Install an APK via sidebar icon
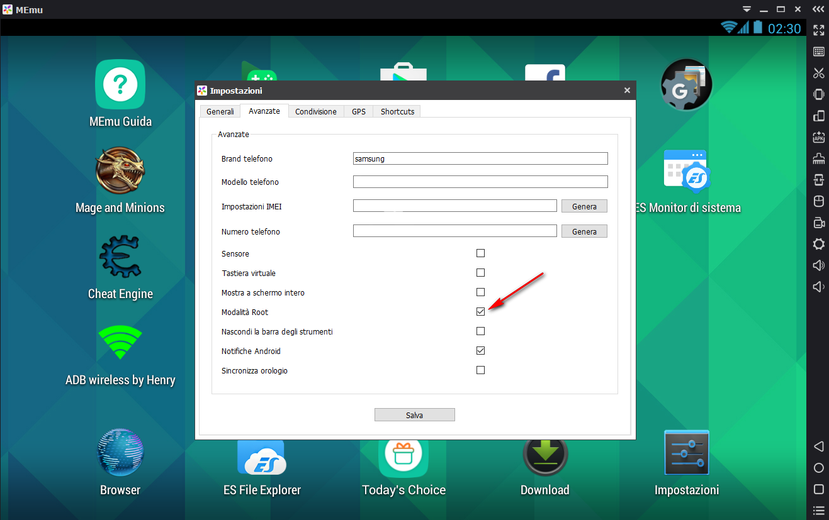The height and width of the screenshot is (520, 829). point(818,137)
